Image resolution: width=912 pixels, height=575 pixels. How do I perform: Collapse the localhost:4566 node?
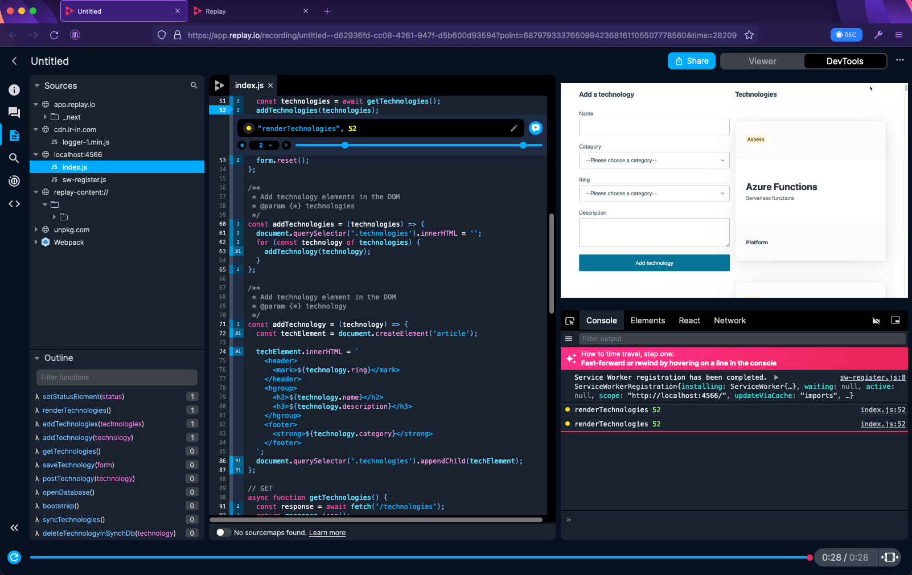[x=36, y=154]
